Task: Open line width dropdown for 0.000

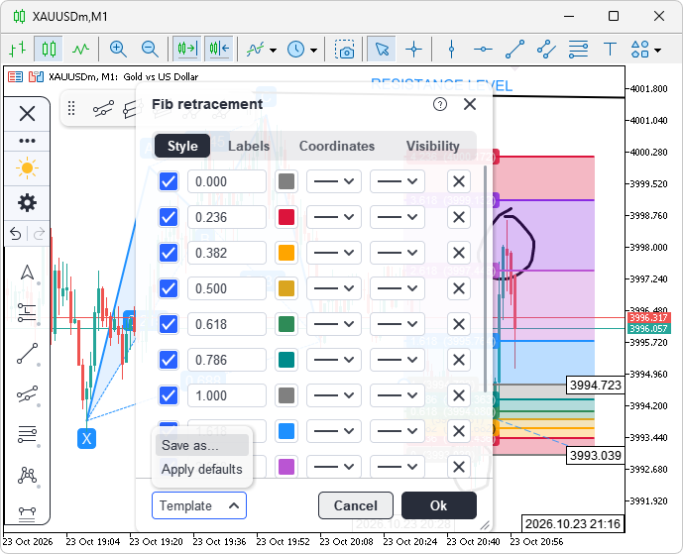Action: (x=398, y=181)
